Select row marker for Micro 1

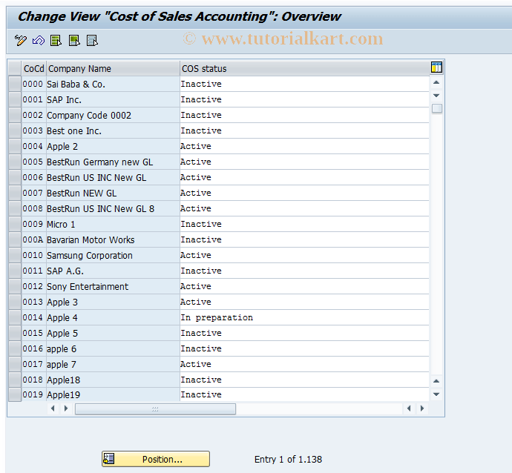tap(15, 224)
